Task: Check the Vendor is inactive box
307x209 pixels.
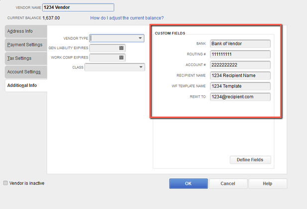Action: 5,183
